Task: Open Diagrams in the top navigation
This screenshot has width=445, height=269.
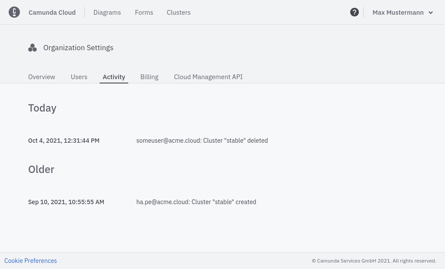Action: click(x=107, y=13)
